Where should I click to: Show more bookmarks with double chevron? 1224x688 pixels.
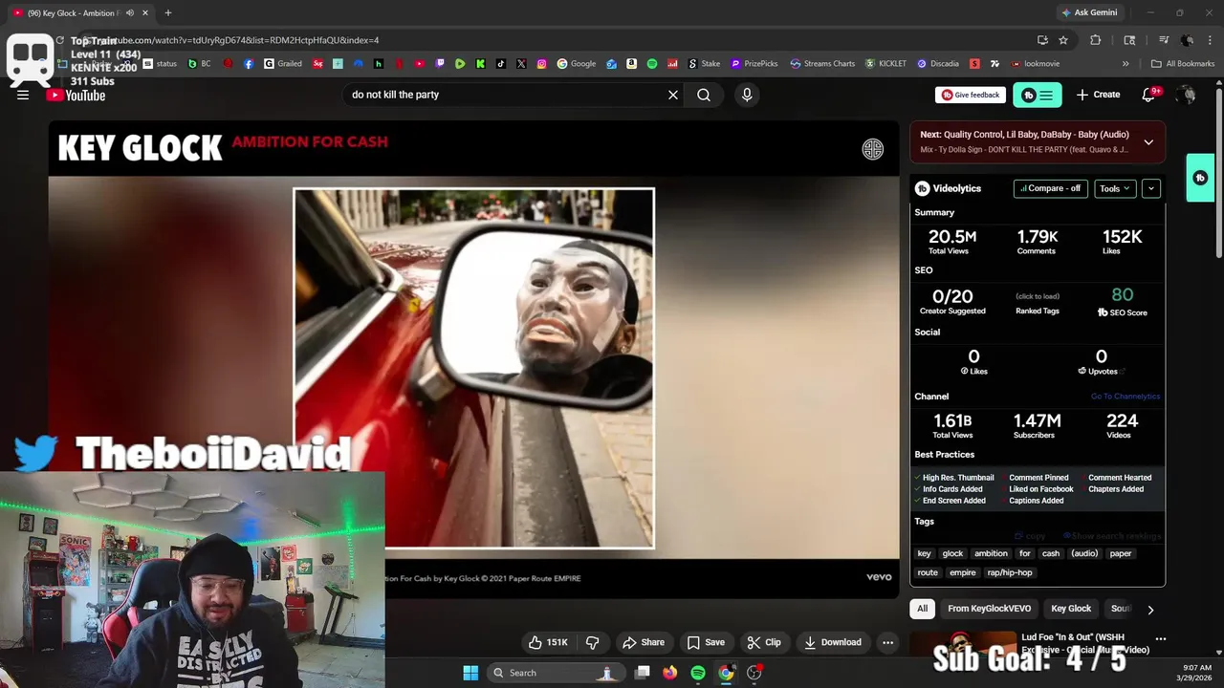pos(1126,64)
